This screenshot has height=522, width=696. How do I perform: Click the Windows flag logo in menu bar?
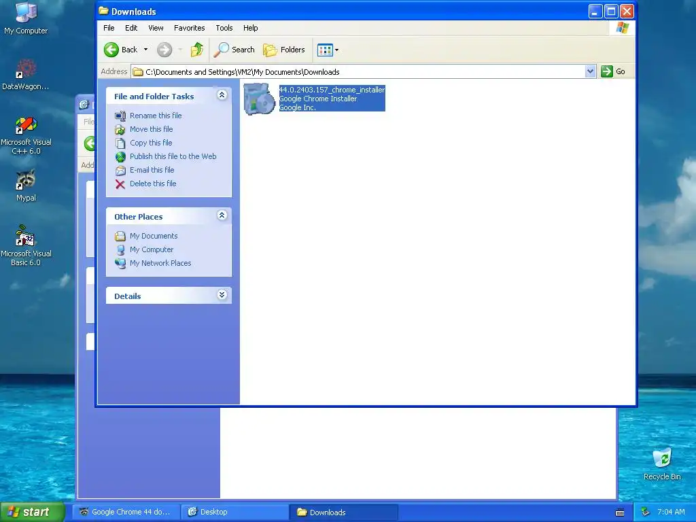623,27
